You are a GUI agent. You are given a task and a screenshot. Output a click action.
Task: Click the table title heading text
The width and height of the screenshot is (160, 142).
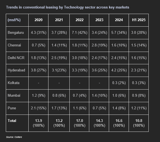(x=67, y=7)
